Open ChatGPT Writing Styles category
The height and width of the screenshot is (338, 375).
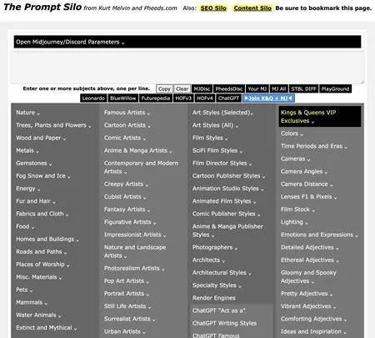coord(224,323)
